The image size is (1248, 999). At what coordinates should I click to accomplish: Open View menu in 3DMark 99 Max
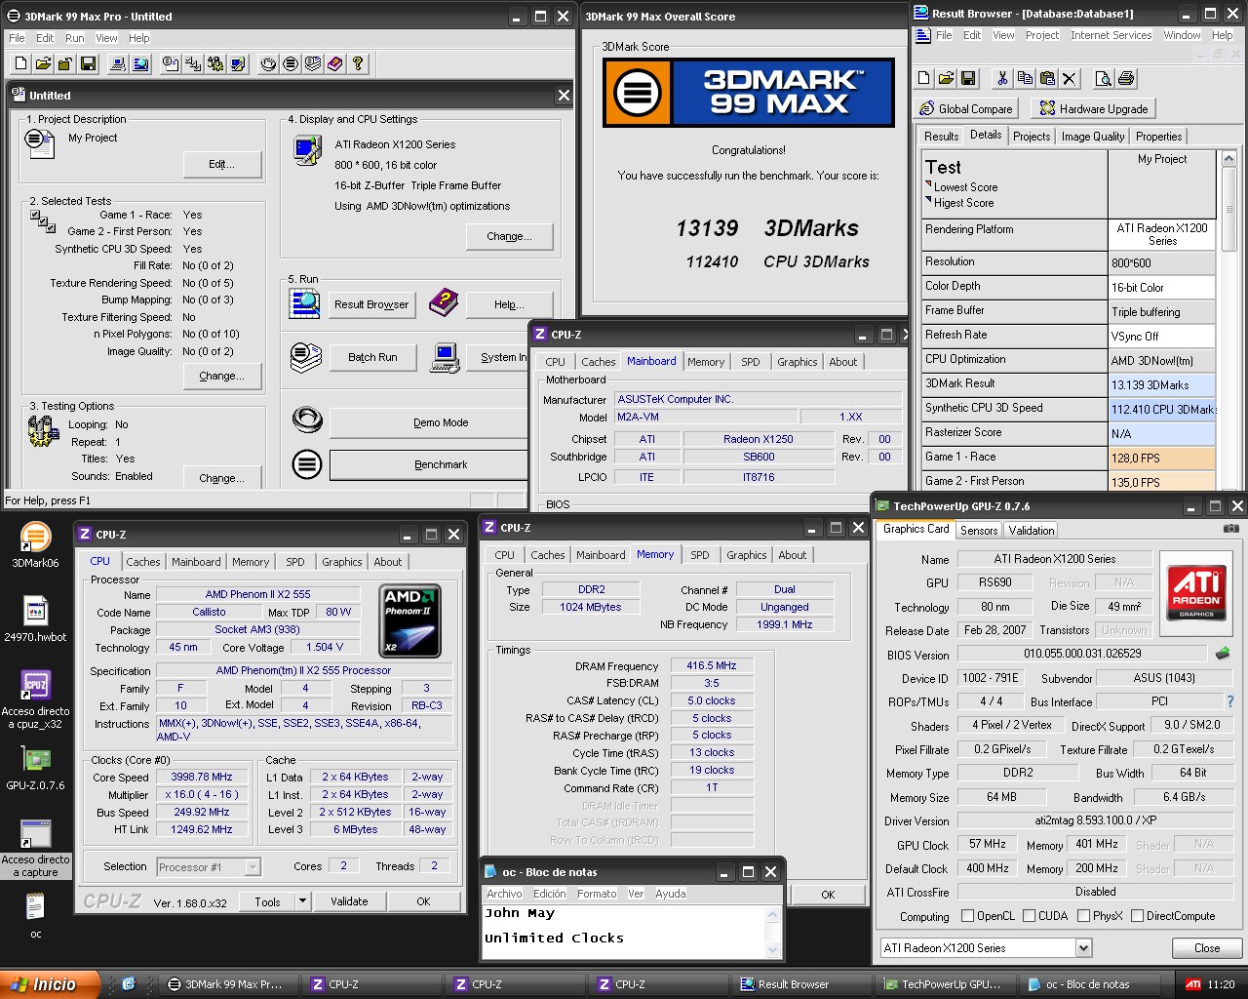point(106,38)
